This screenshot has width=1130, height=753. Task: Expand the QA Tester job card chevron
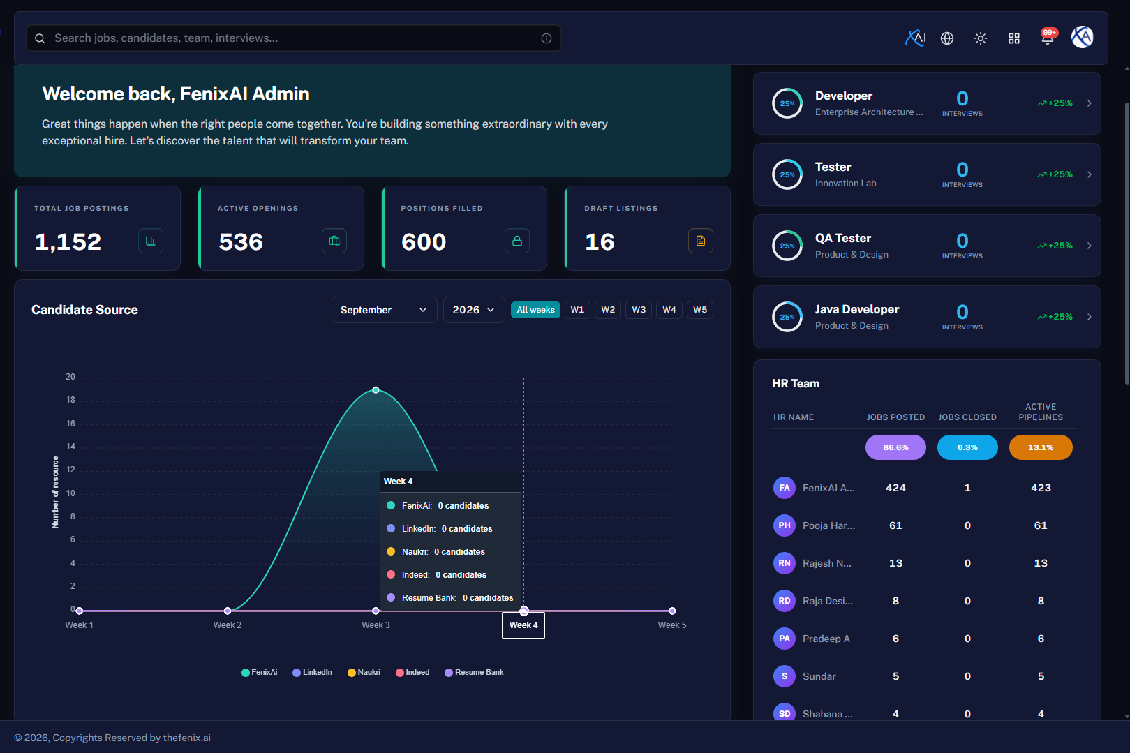pyautogui.click(x=1090, y=246)
